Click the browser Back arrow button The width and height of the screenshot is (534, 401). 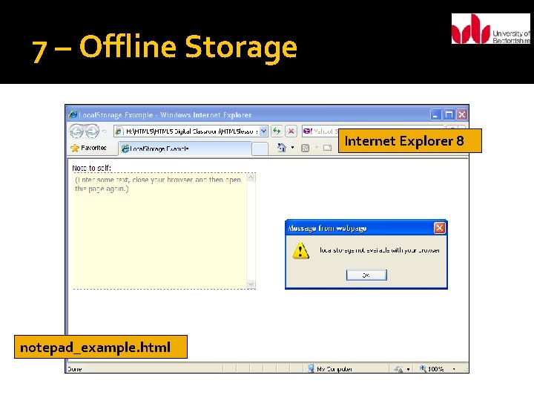click(76, 131)
